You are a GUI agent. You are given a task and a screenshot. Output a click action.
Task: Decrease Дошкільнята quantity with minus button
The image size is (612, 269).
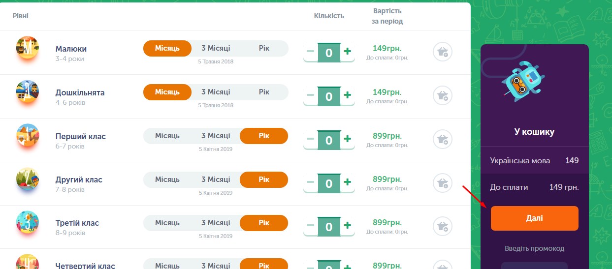click(310, 95)
